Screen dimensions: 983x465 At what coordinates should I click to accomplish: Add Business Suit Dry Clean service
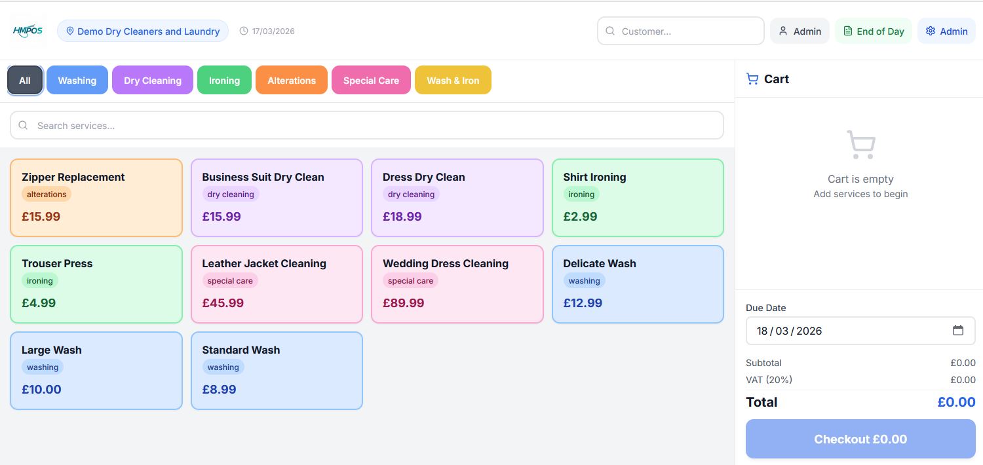[277, 198]
